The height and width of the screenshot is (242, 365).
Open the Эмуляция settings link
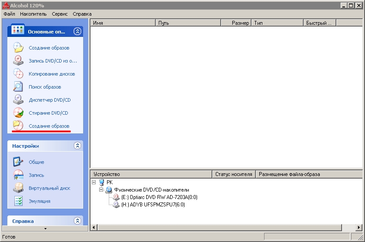[40, 201]
